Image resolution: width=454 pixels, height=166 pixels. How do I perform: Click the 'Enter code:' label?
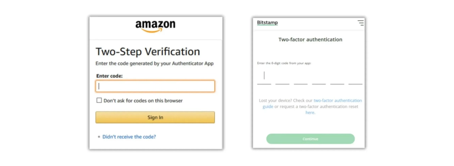109,76
